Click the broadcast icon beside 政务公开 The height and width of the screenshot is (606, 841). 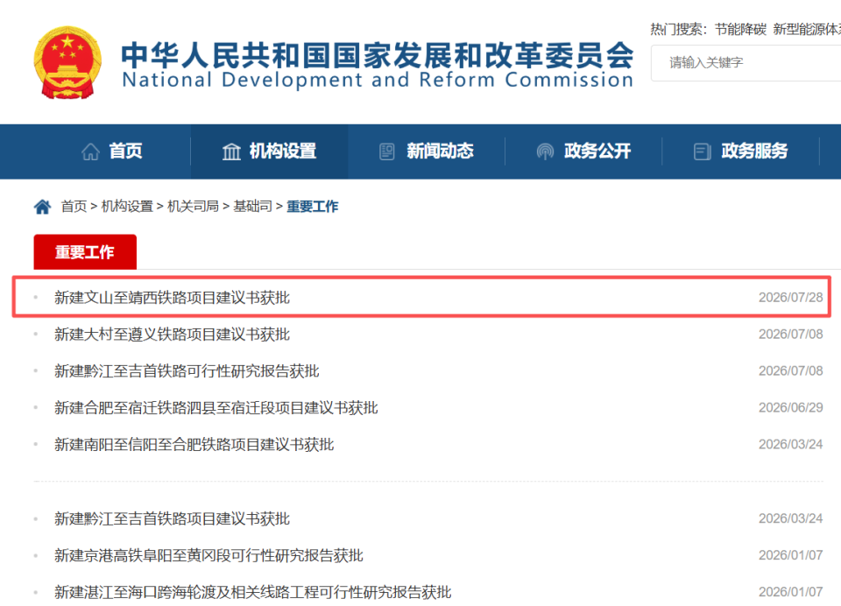[x=545, y=151]
